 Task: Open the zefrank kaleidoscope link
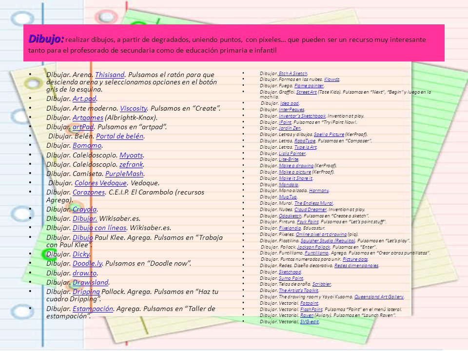(x=131, y=164)
